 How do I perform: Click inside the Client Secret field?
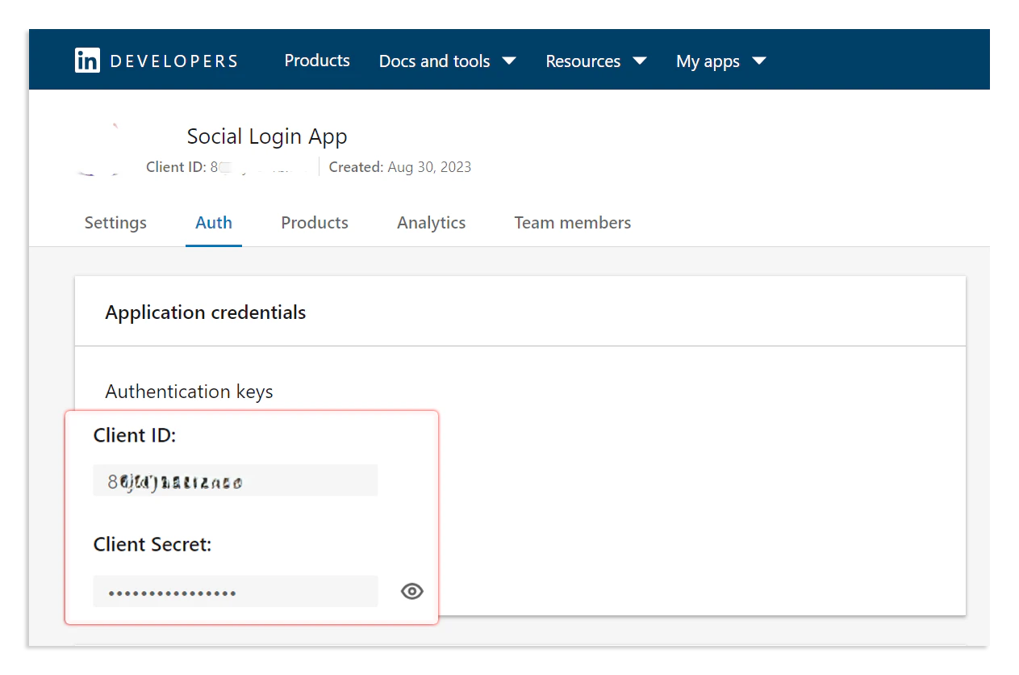point(235,590)
